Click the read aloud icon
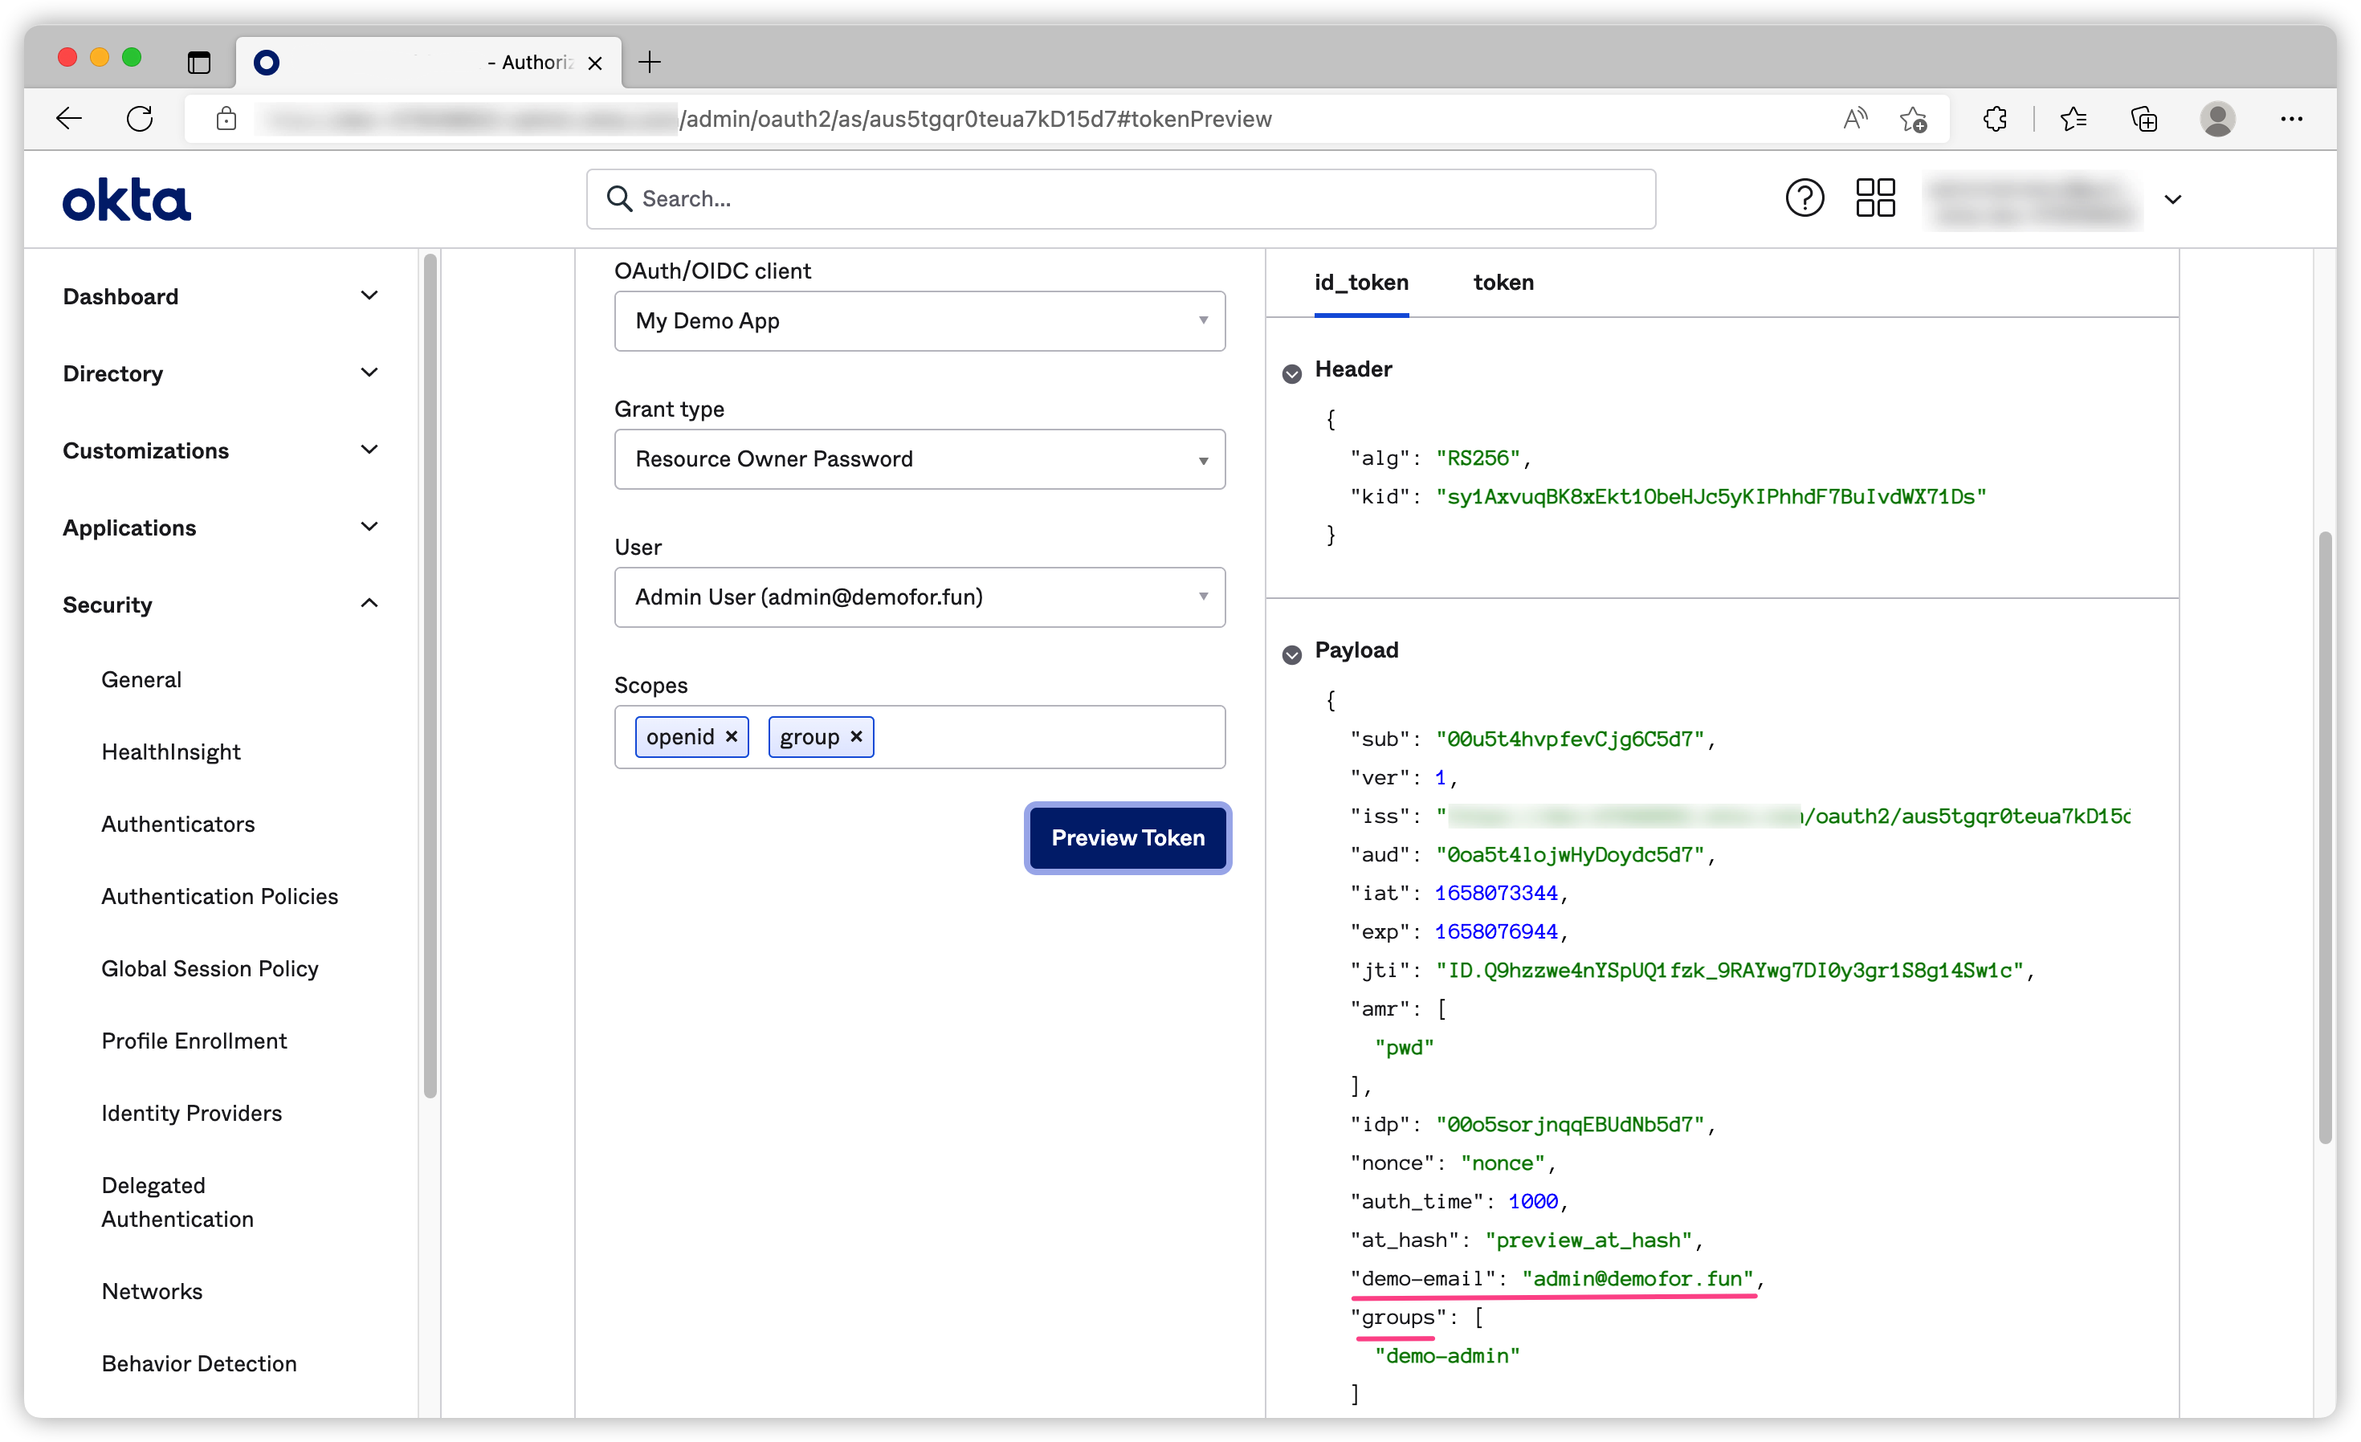 pos(1855,119)
